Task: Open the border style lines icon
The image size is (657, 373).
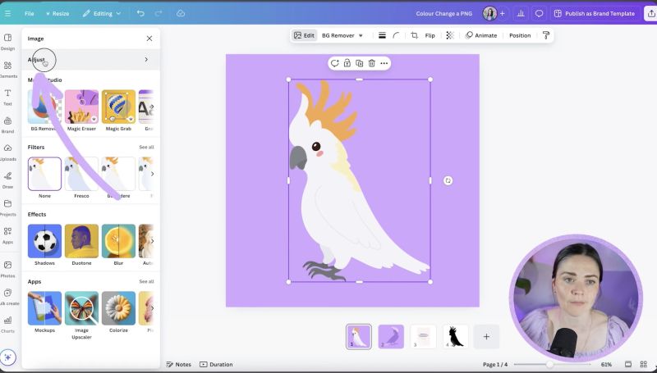Action: [382, 35]
